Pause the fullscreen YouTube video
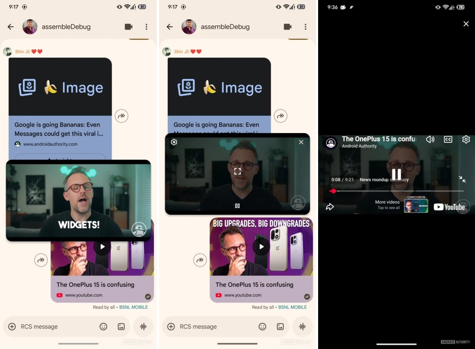 click(x=396, y=174)
